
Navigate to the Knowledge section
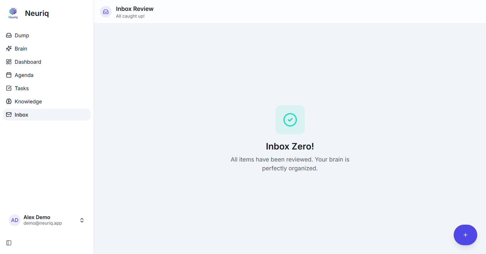point(47,101)
